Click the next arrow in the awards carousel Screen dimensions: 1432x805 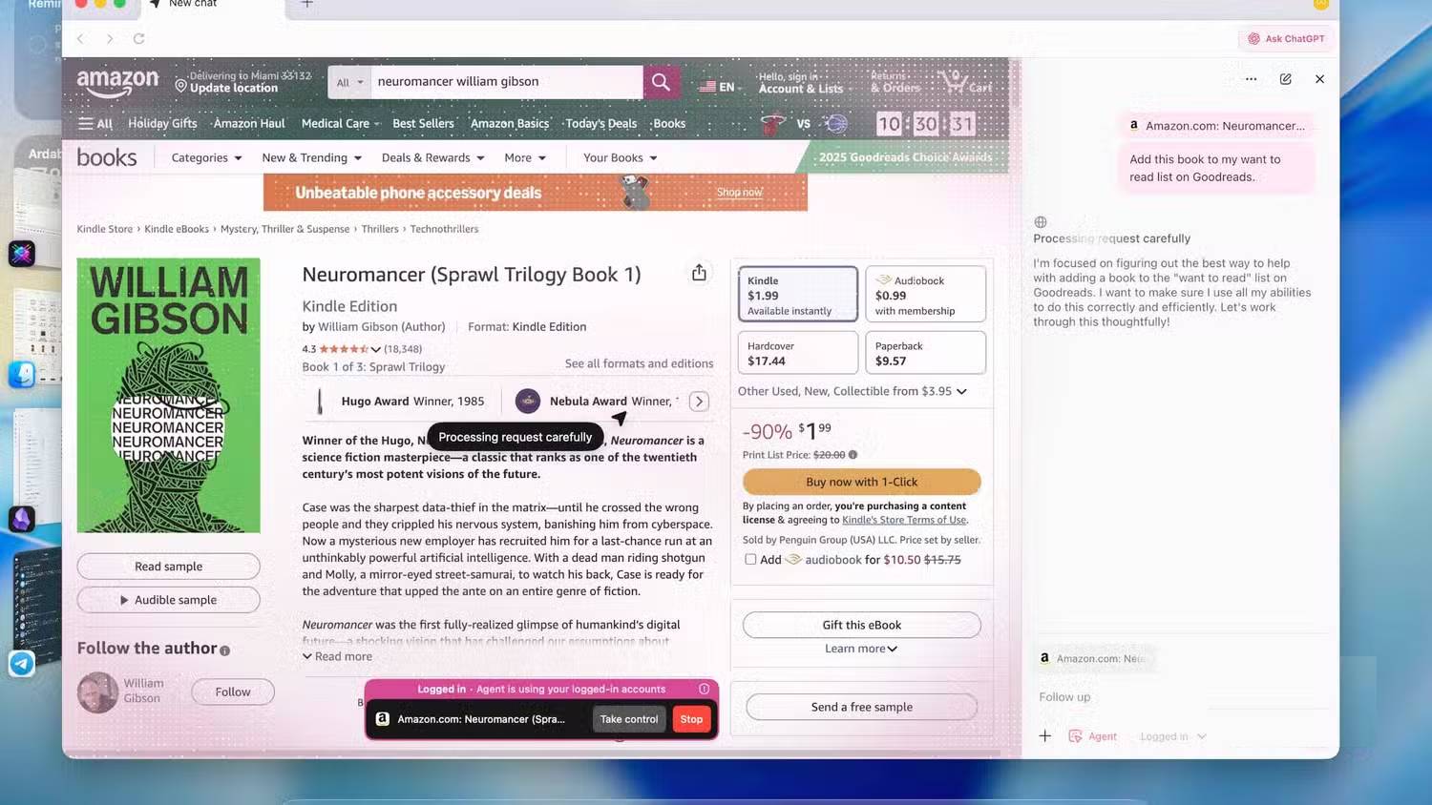(699, 402)
